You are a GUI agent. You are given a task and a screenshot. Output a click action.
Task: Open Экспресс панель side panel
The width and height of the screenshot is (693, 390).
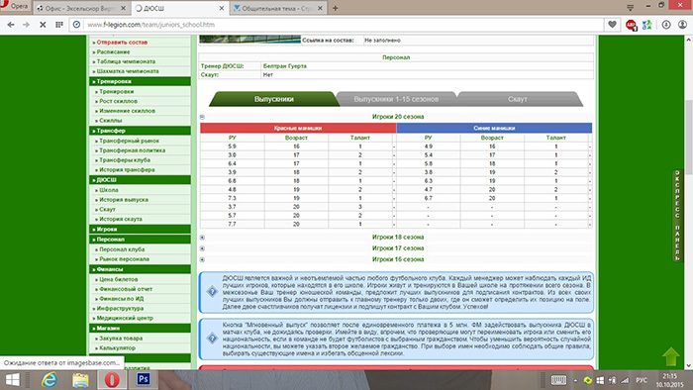[x=677, y=216]
